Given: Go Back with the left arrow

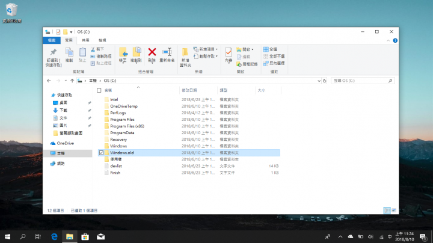Looking at the screenshot, I should [49, 81].
